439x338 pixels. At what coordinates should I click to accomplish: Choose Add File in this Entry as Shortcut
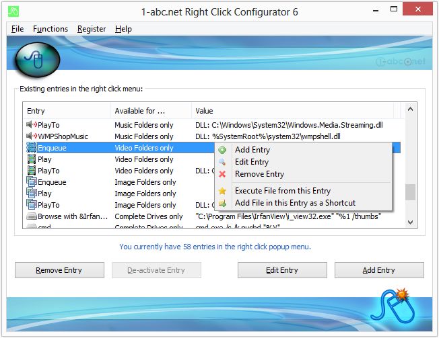tap(295, 203)
